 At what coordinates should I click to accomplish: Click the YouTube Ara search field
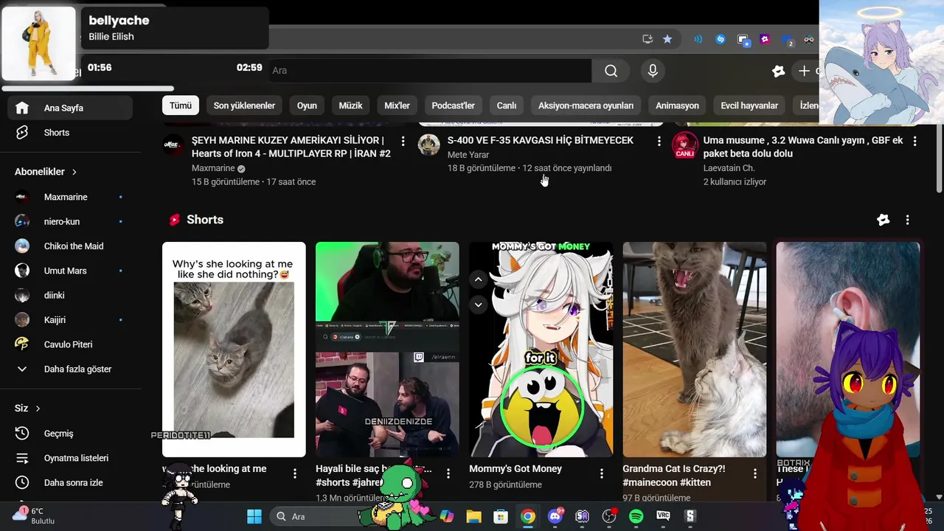click(x=431, y=71)
